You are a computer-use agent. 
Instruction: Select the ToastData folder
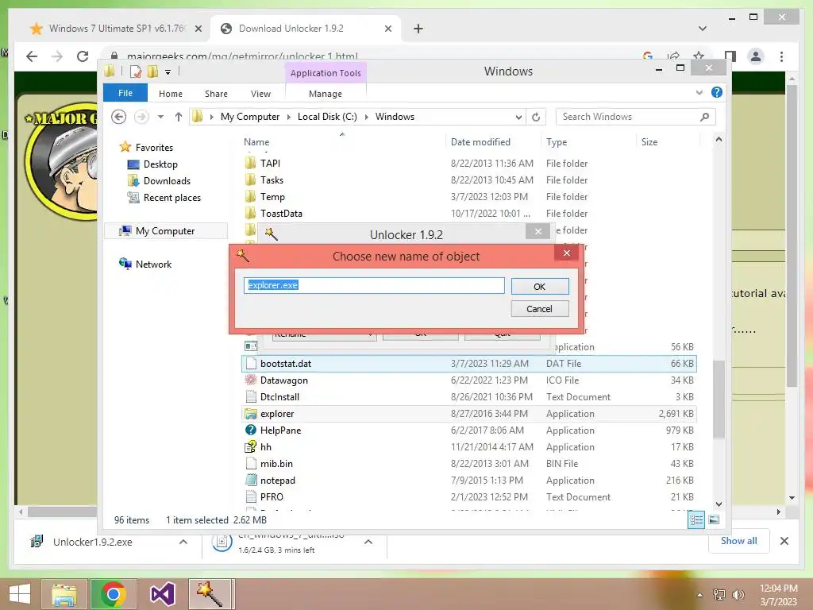coord(281,213)
